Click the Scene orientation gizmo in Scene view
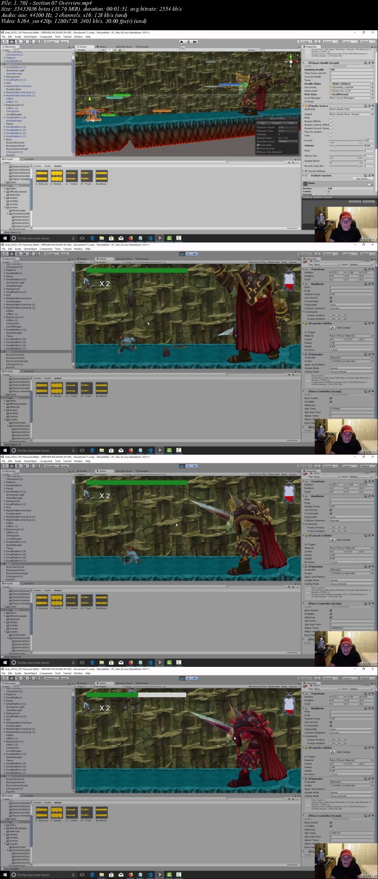The width and height of the screenshot is (378, 879). coord(291,62)
